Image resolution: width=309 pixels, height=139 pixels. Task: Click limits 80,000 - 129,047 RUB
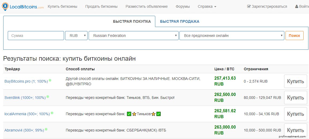click(x=262, y=98)
